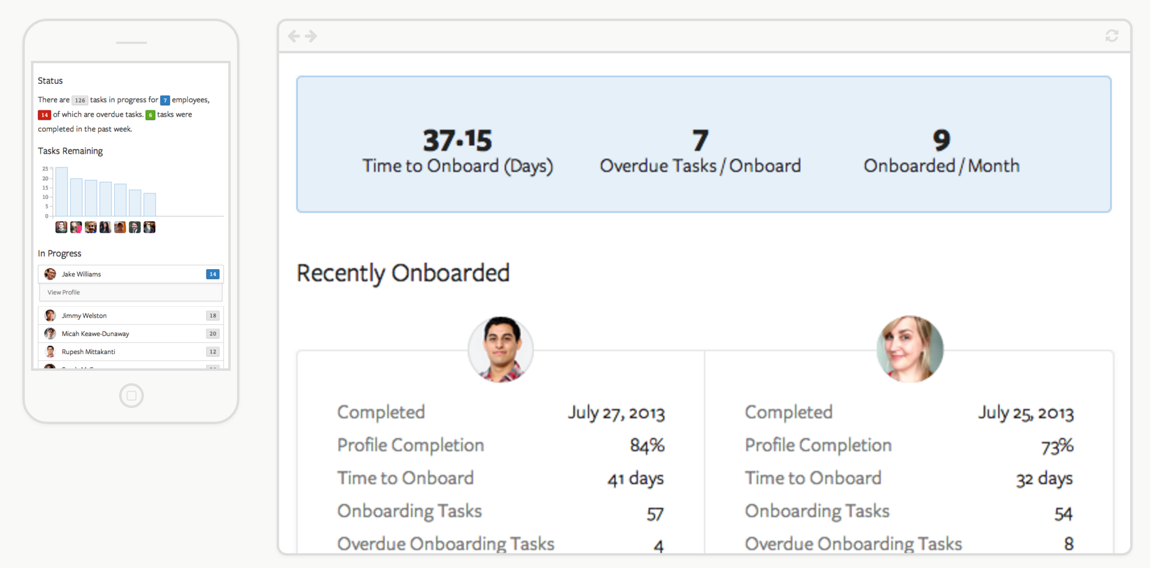
Task: Open the blonde woman's profile photo
Action: pyautogui.click(x=909, y=349)
